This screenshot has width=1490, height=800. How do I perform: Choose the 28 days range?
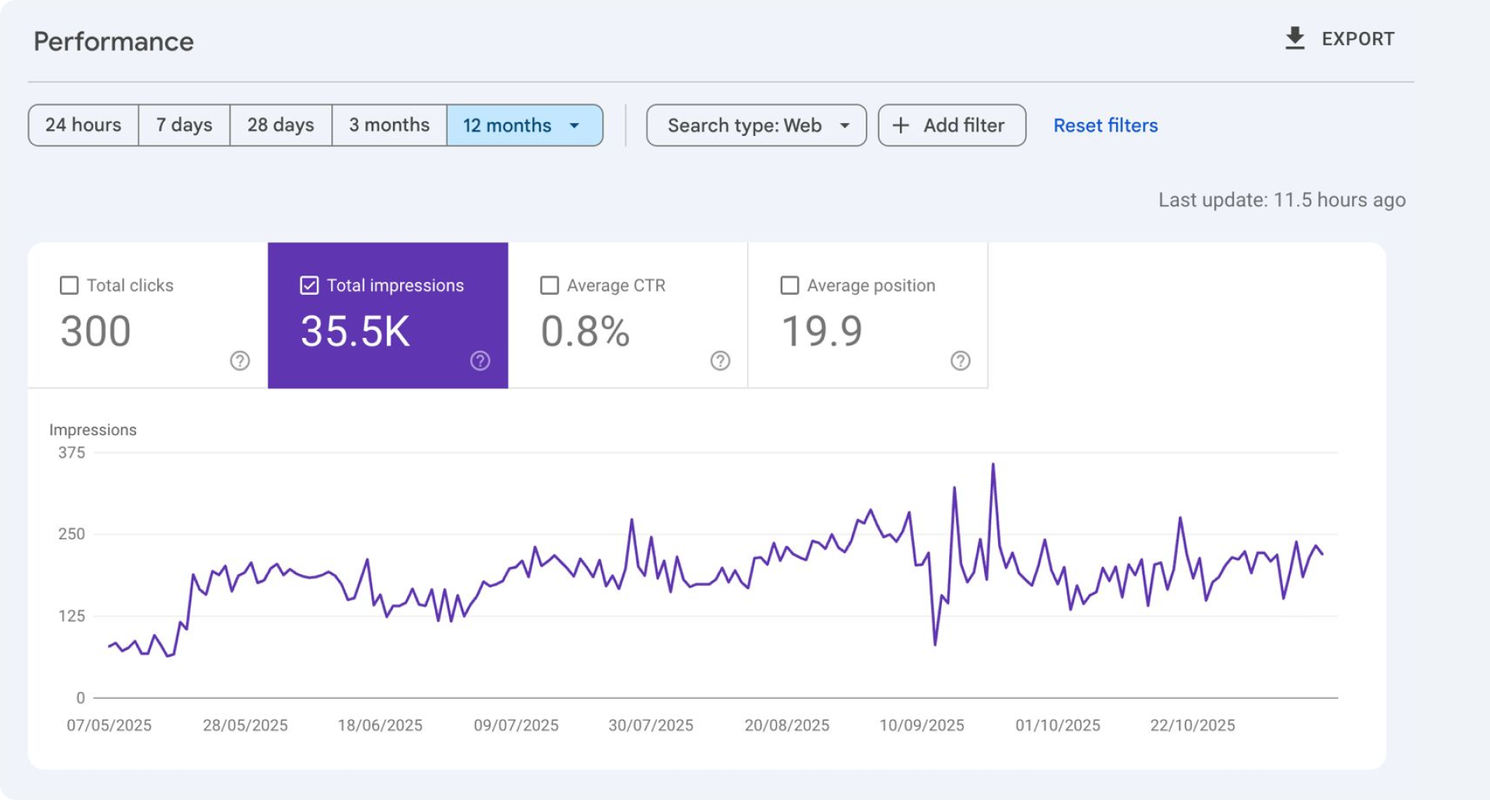[x=280, y=125]
